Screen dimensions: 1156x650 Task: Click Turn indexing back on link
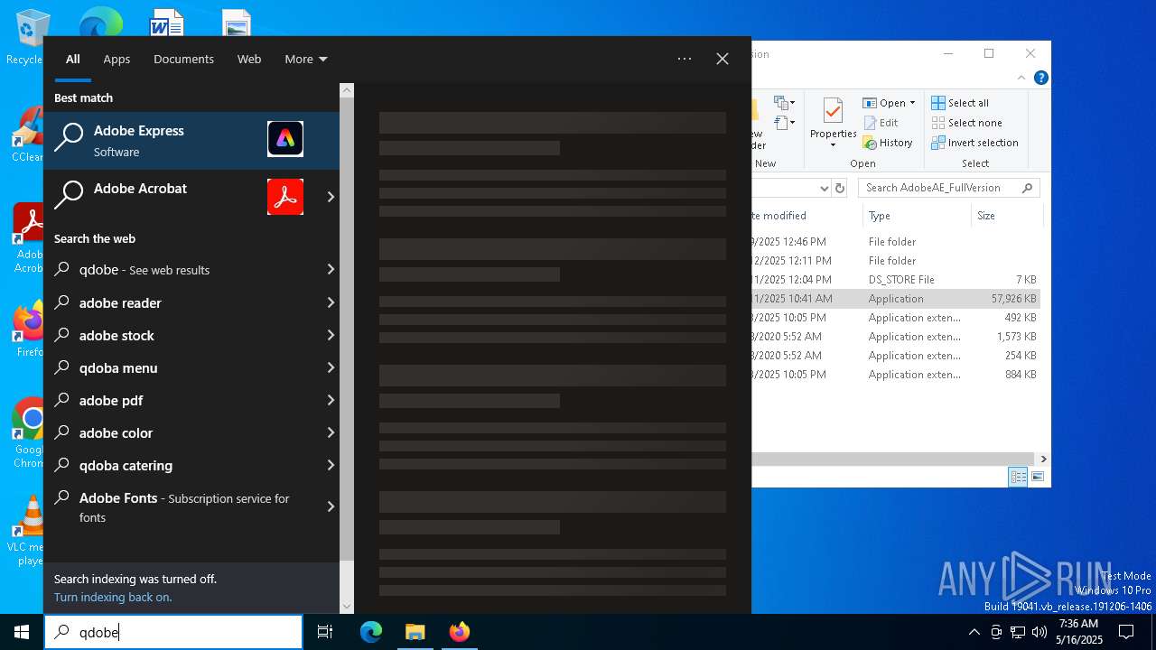coord(113,597)
